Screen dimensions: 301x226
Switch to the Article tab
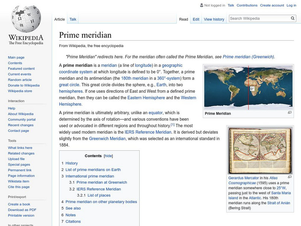pos(59,19)
